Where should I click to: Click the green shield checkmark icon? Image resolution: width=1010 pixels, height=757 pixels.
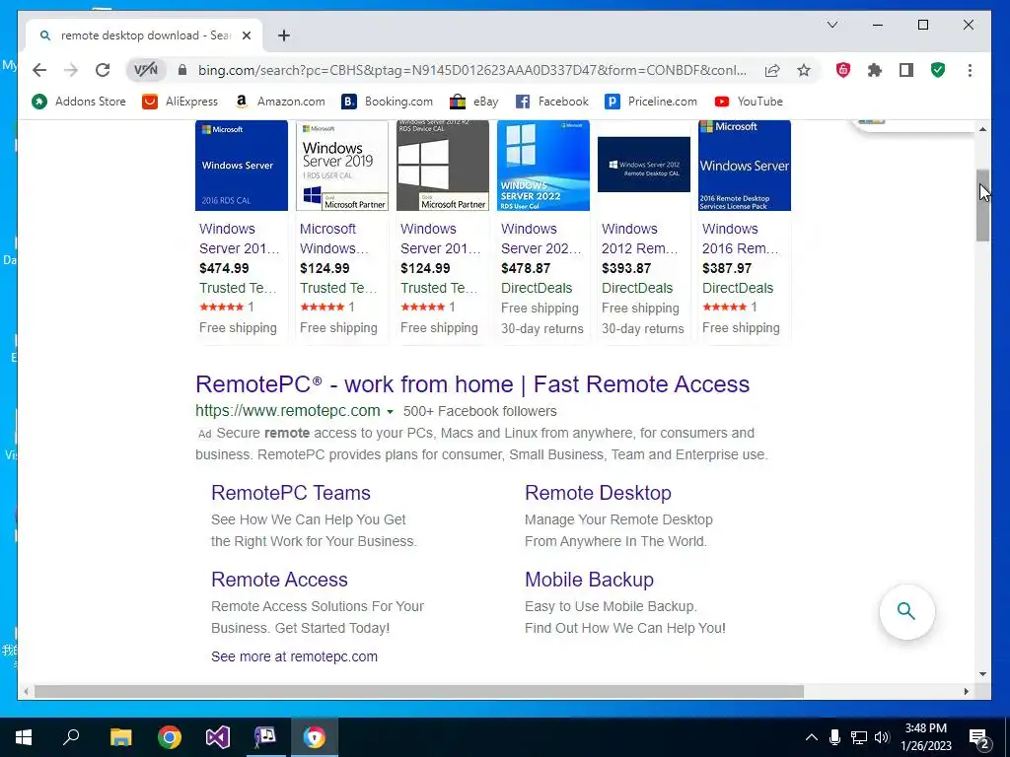coord(938,70)
